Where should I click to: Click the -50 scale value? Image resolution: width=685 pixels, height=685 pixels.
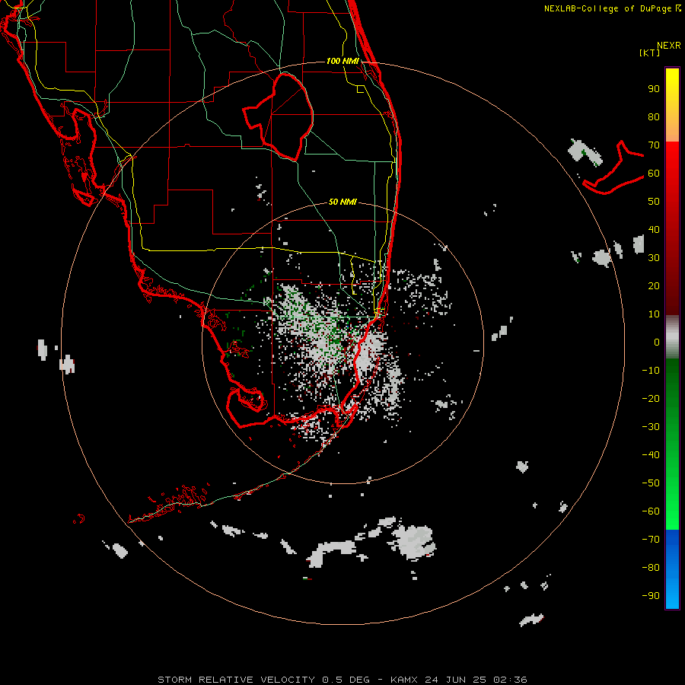[x=651, y=483]
